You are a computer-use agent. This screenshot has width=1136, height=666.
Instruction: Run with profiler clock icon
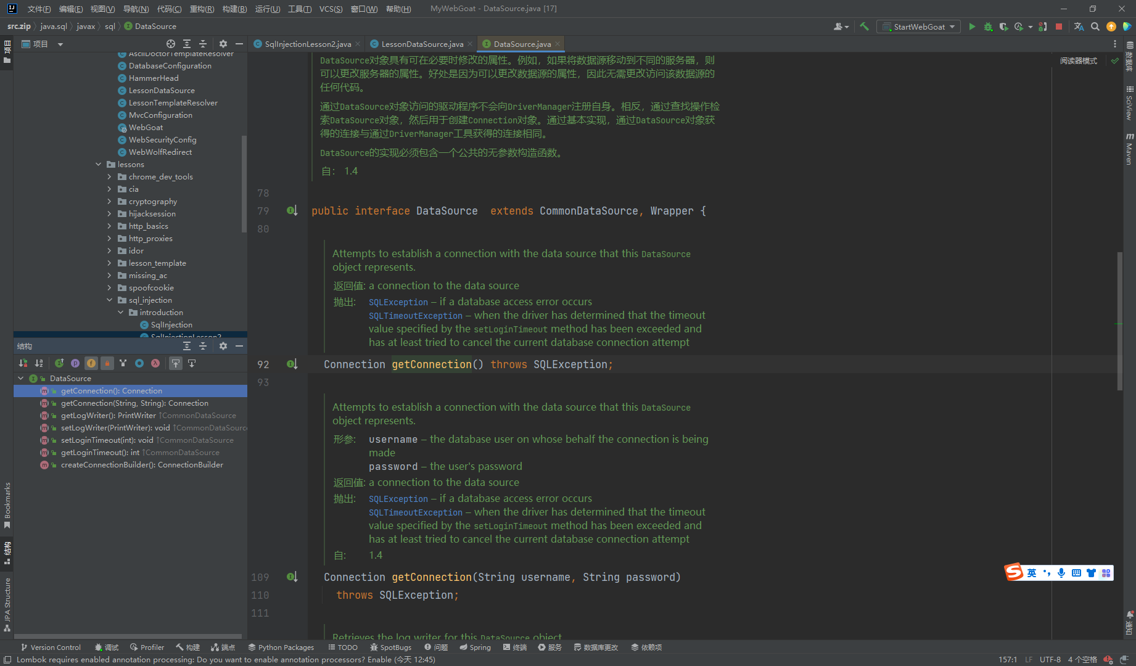pos(1019,27)
